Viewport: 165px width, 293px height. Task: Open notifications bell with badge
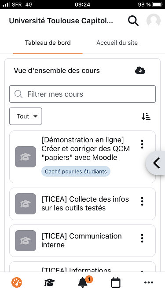(x=84, y=282)
